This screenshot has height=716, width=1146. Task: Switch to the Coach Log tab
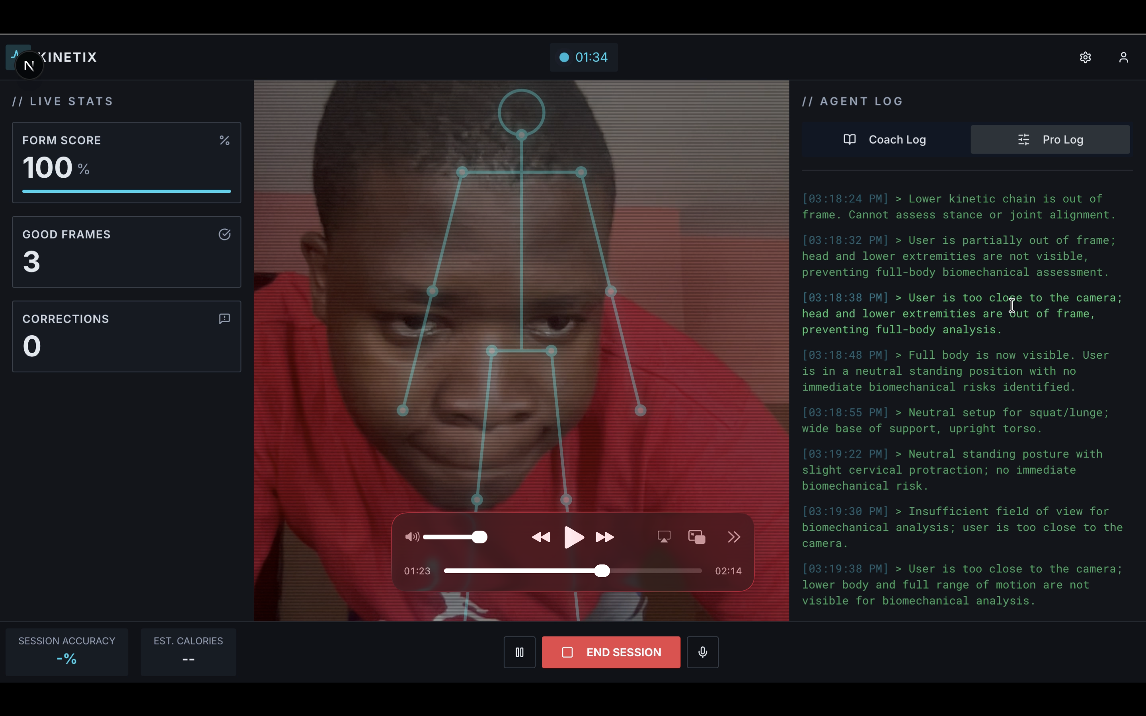[885, 140]
